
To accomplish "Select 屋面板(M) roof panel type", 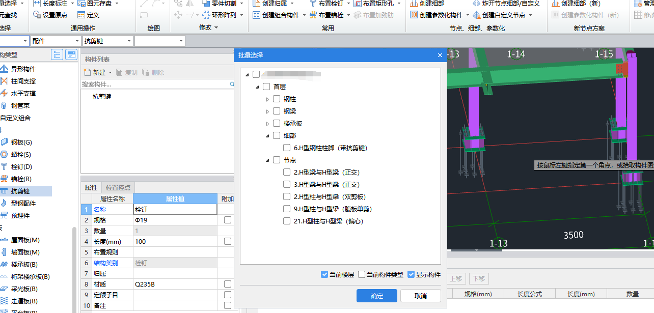I will click(x=25, y=240).
